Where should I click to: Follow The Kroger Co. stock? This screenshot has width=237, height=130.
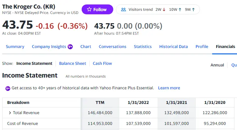(x=97, y=10)
